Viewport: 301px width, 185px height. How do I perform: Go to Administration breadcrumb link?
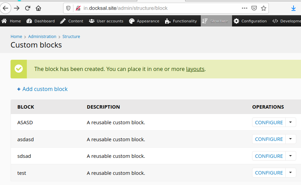(x=42, y=36)
